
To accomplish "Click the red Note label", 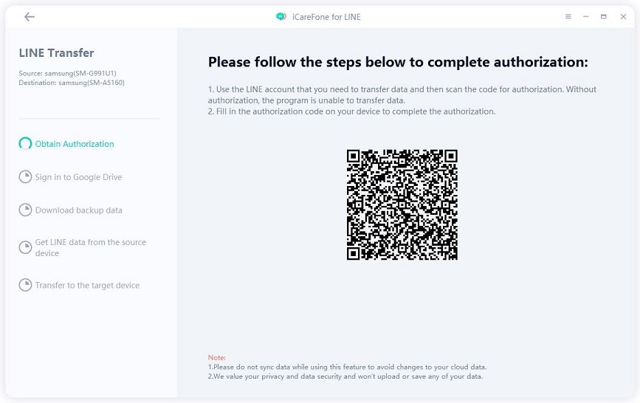I will click(216, 357).
